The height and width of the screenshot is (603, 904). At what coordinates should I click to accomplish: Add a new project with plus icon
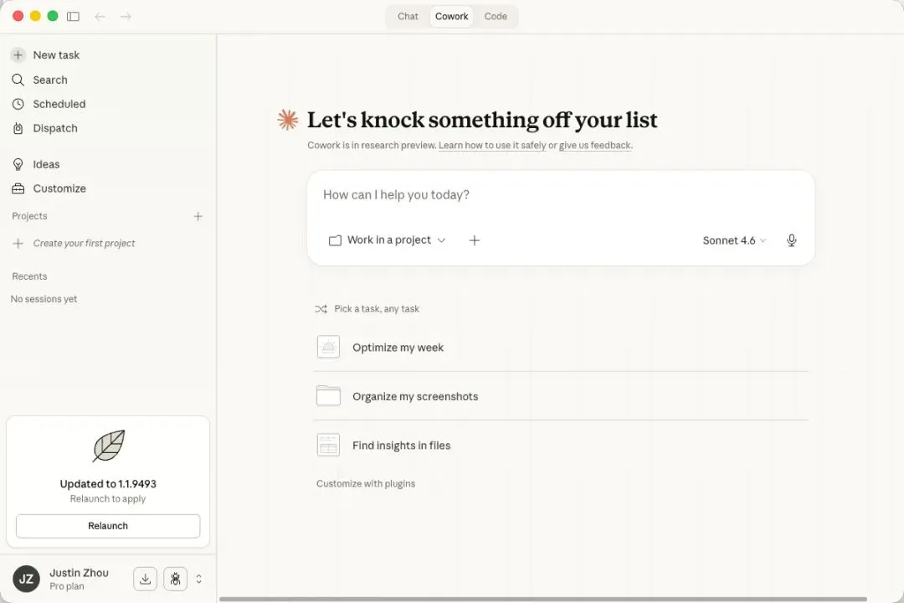pyautogui.click(x=198, y=216)
